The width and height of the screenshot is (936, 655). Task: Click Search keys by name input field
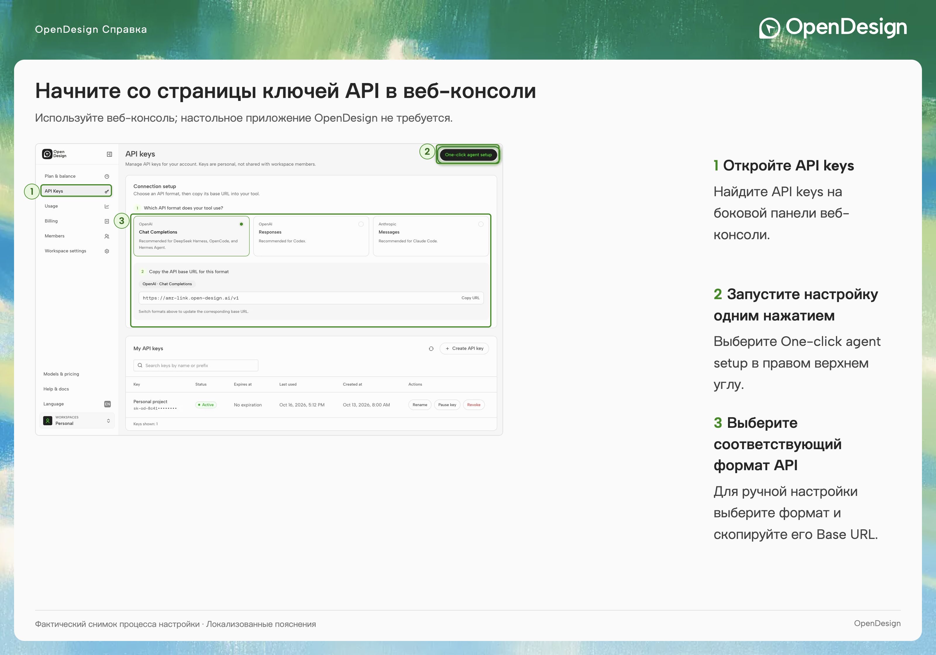click(196, 365)
